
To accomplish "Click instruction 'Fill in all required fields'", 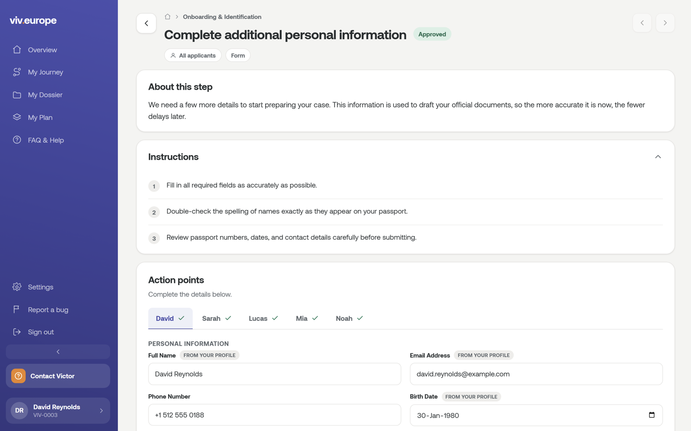I will 241,185.
